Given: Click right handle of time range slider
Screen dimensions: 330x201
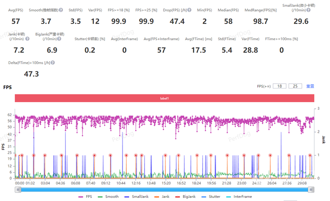Looking at the screenshot, I should pyautogui.click(x=311, y=189).
